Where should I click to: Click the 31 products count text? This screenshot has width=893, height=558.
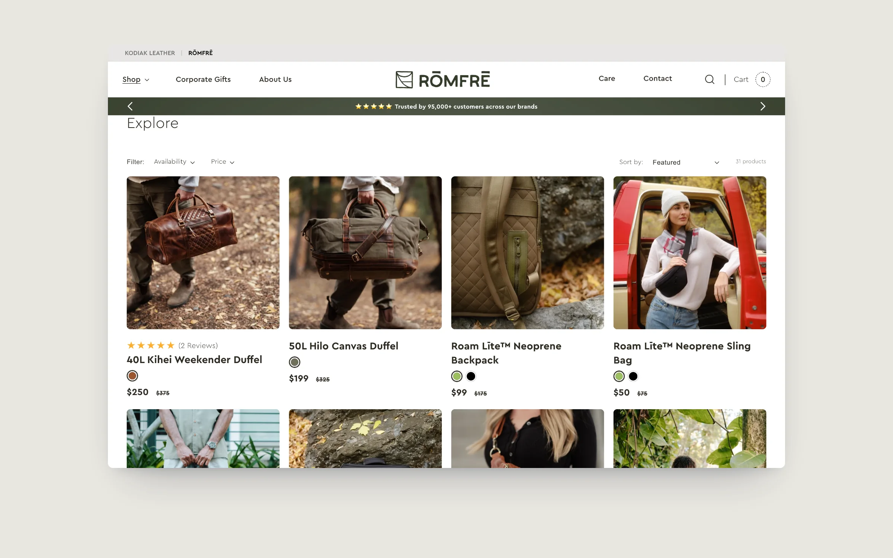click(750, 161)
